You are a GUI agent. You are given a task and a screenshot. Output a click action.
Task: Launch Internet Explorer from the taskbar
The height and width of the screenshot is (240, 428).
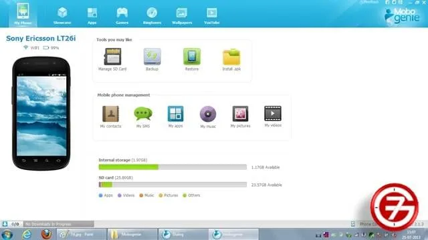click(x=27, y=234)
